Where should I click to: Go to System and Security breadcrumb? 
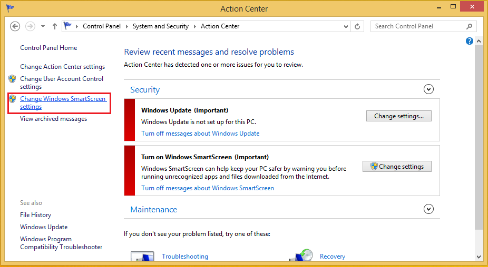click(x=160, y=26)
